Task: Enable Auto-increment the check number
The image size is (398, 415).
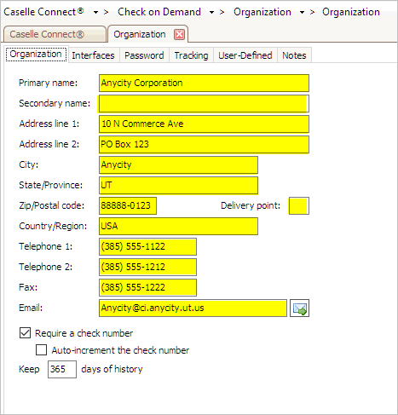Action: (x=42, y=350)
